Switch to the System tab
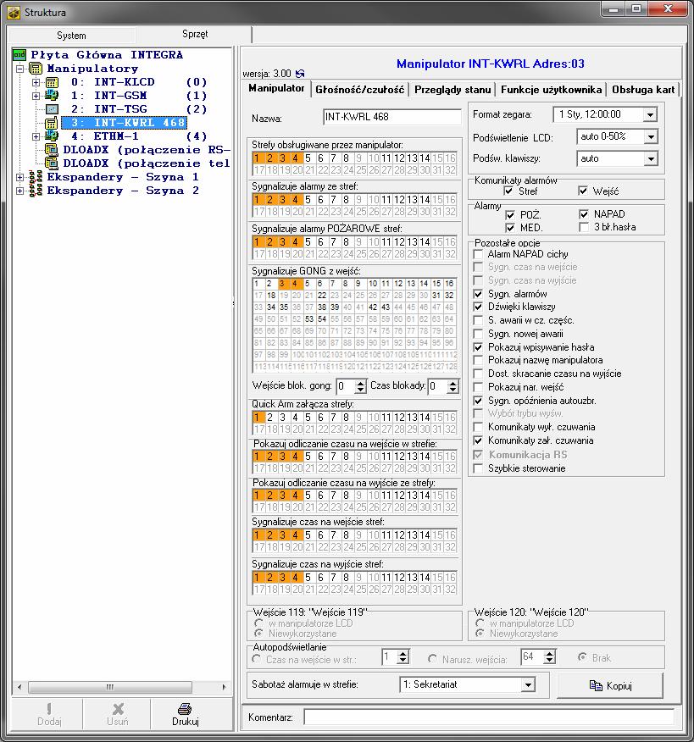The image size is (694, 742). pyautogui.click(x=71, y=36)
